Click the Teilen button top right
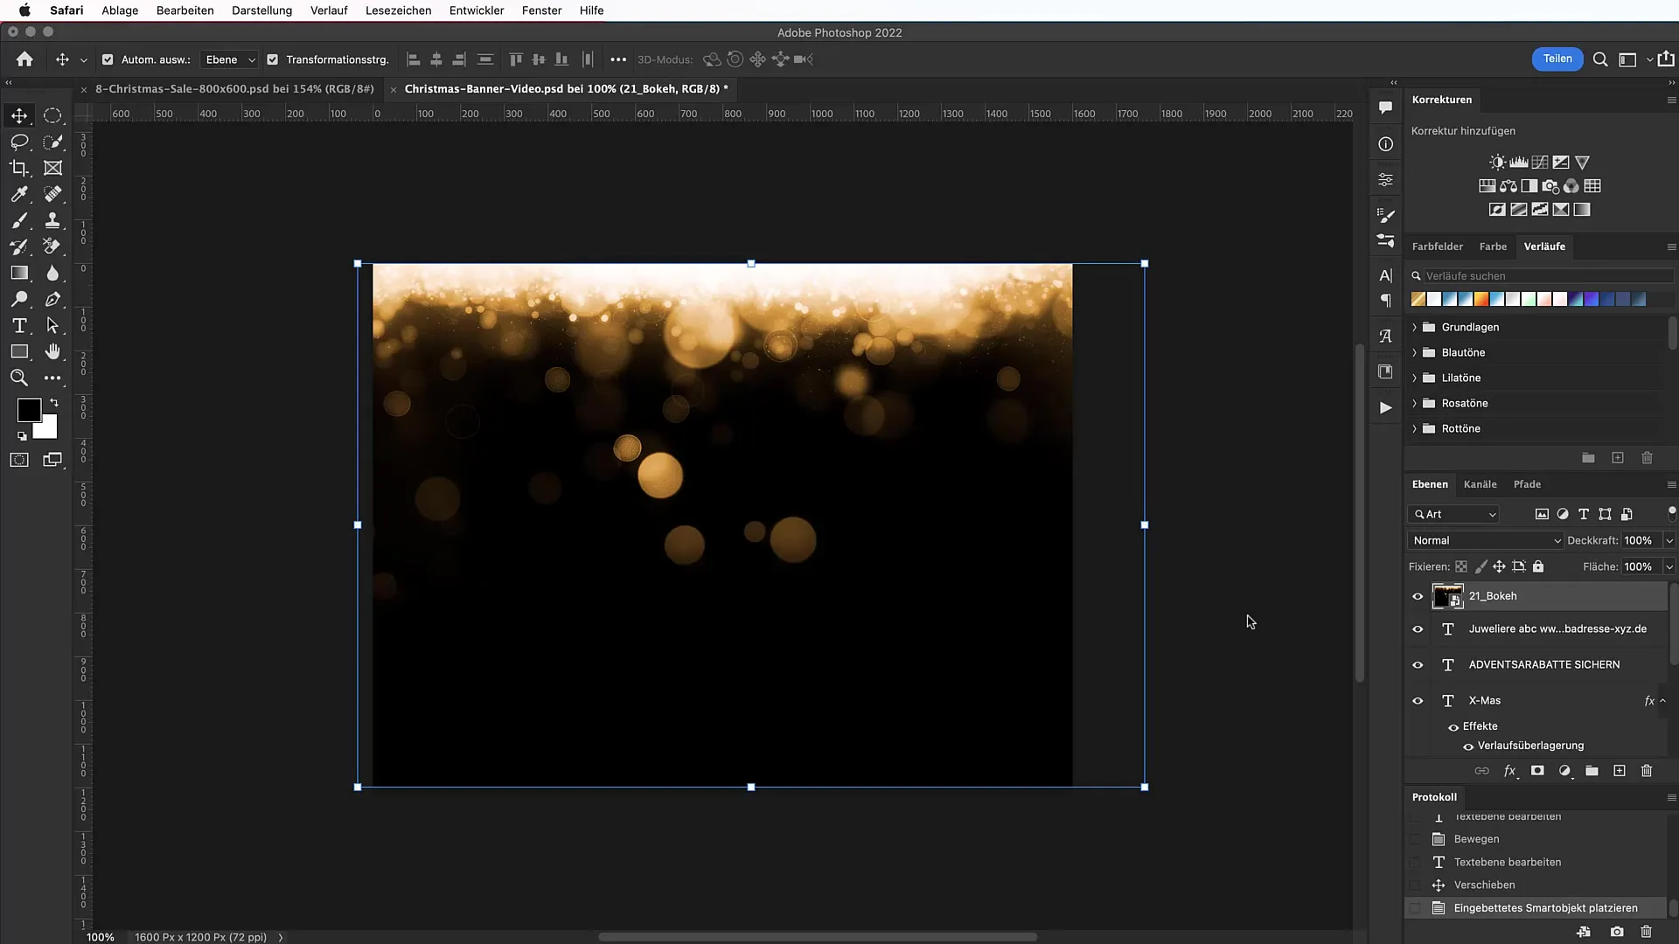 (x=1557, y=59)
